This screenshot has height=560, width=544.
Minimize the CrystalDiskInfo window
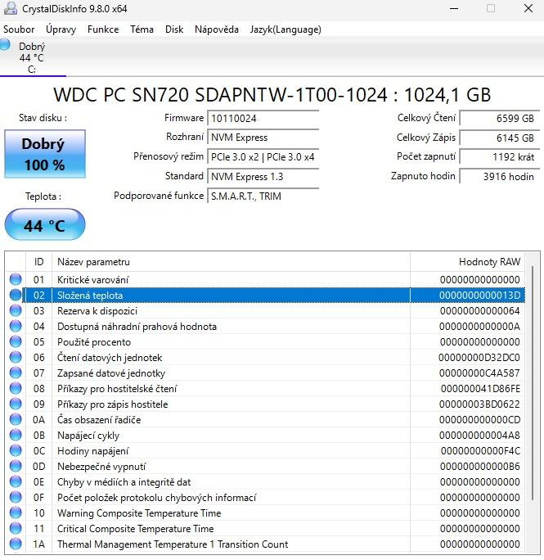click(454, 8)
